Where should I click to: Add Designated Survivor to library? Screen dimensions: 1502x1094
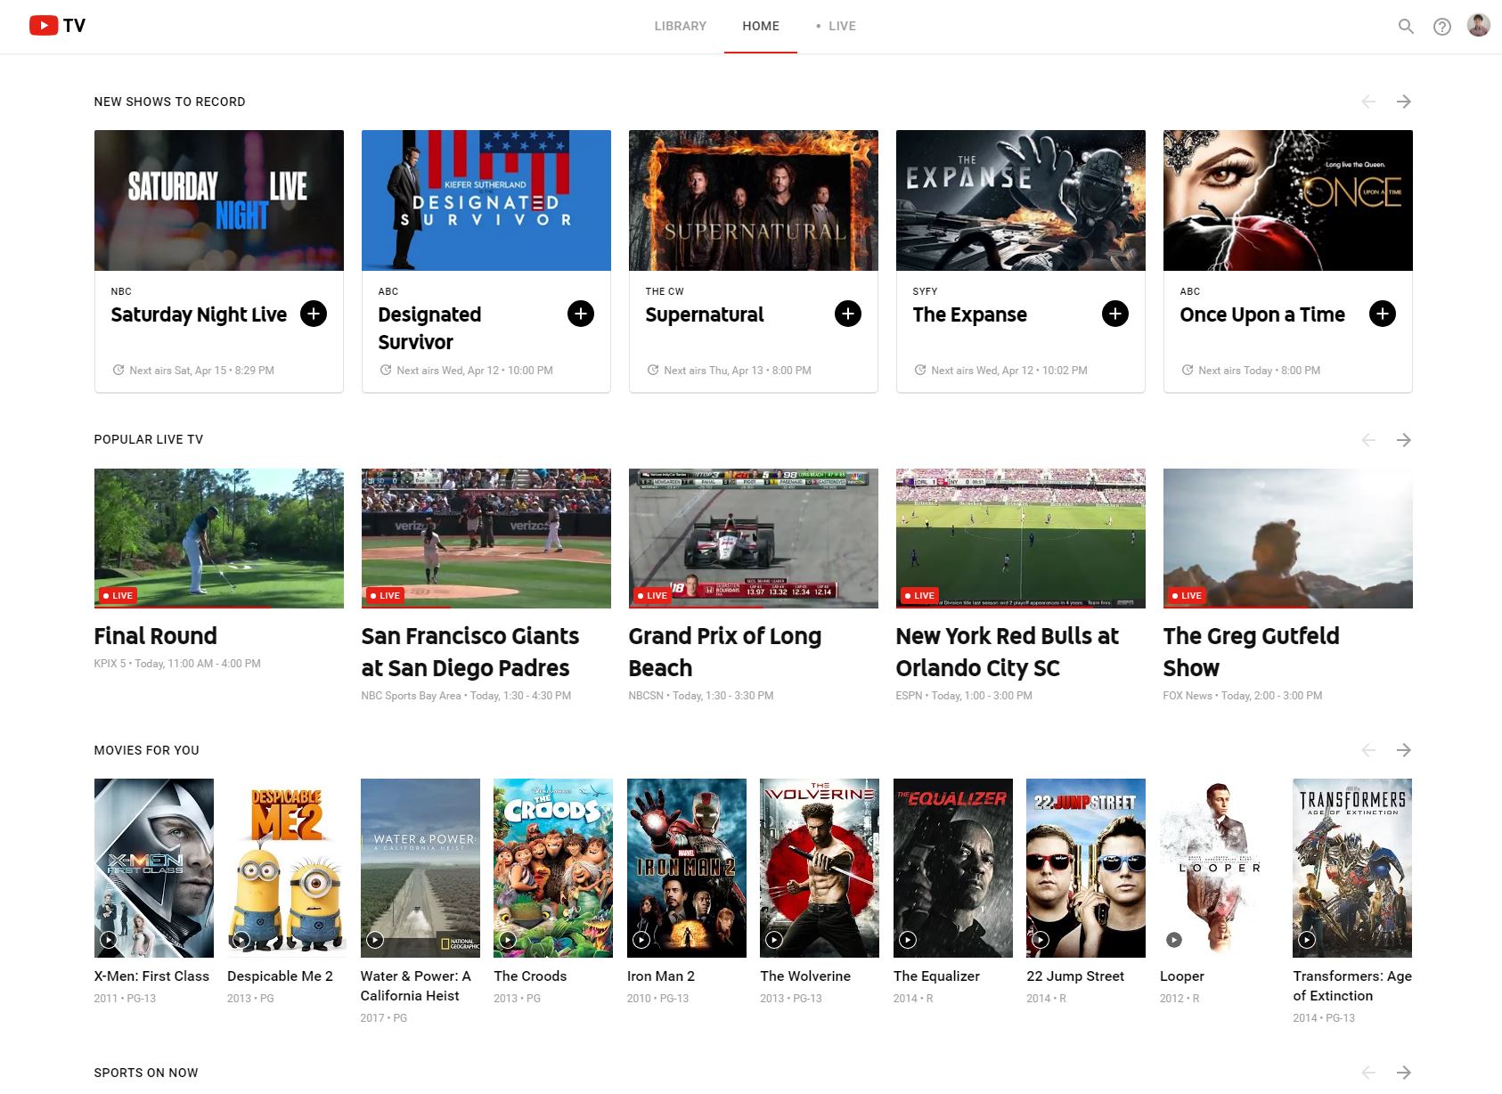581,314
